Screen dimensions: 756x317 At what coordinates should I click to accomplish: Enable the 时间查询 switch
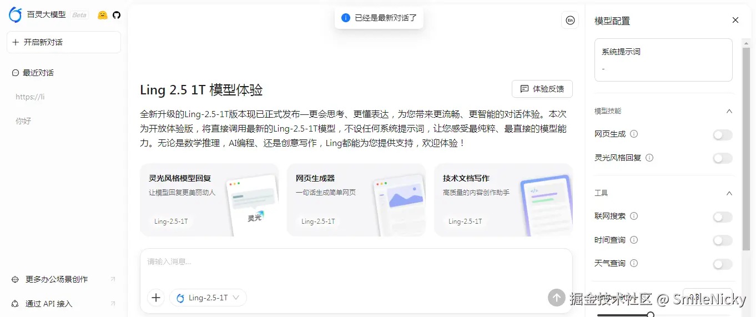723,240
